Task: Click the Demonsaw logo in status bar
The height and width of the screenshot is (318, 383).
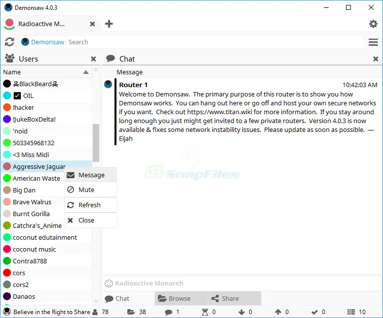Action: [x=7, y=312]
